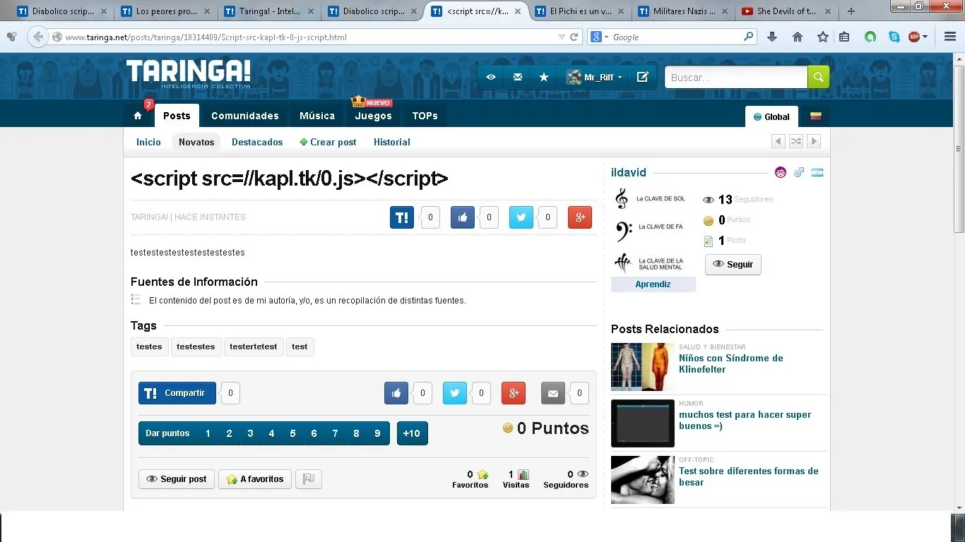Viewport: 965px width, 542px height.
Task: Click the eye monitor icon in header
Action: (491, 78)
